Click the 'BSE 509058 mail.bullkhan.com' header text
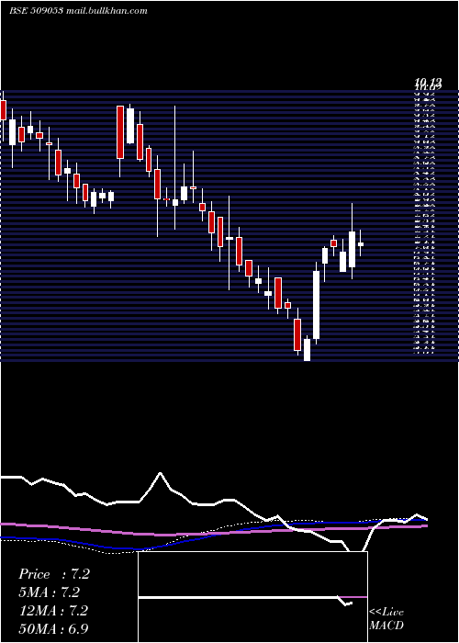 pos(78,11)
